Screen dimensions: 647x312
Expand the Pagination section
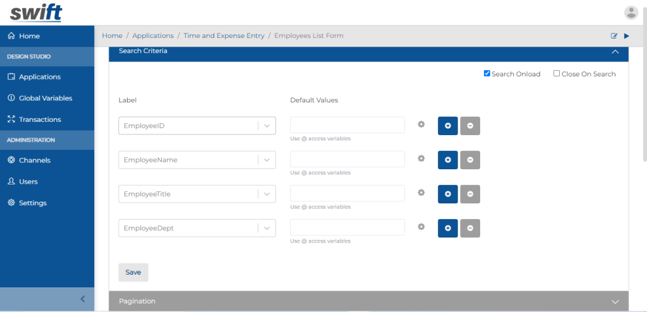pos(368,301)
